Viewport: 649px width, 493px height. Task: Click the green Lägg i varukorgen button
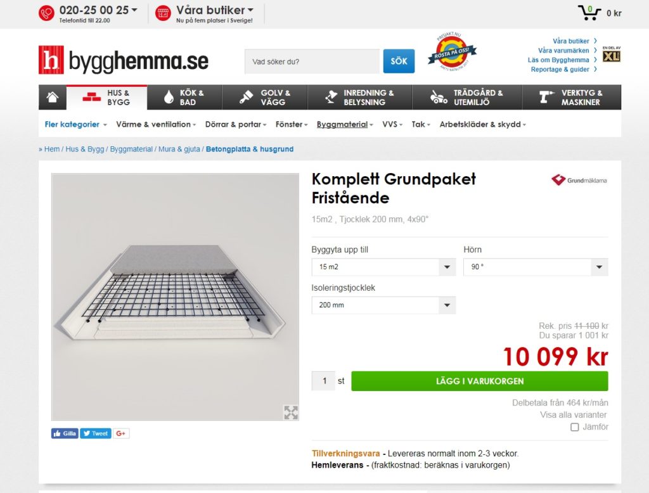point(480,381)
